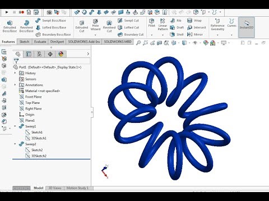Select Lofted Boss/Base feature

(50, 27)
